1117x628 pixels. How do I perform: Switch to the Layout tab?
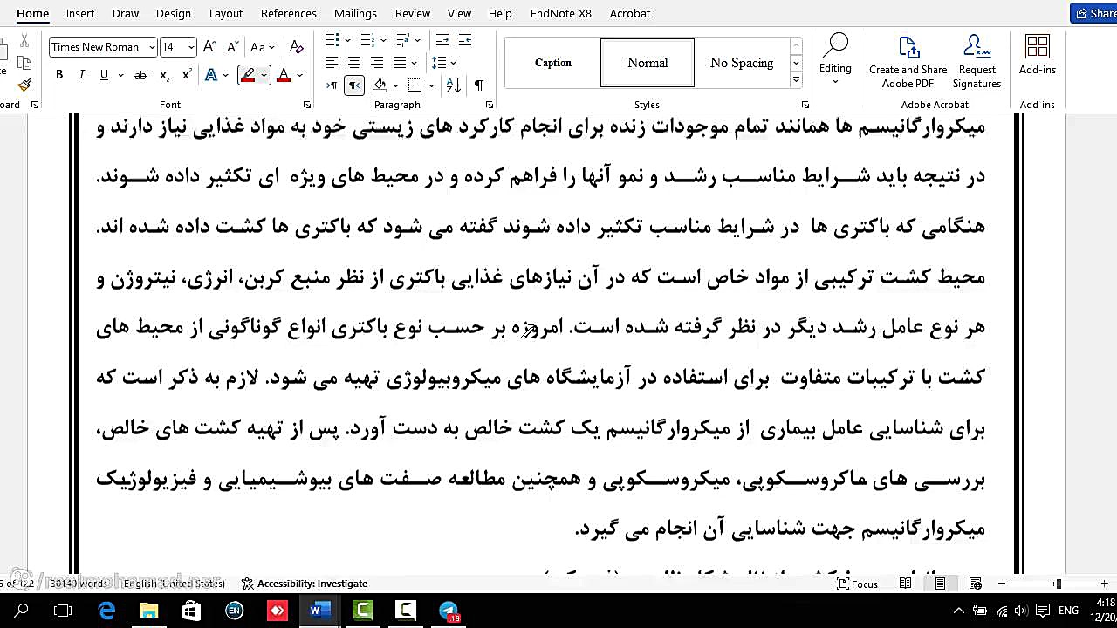[226, 13]
